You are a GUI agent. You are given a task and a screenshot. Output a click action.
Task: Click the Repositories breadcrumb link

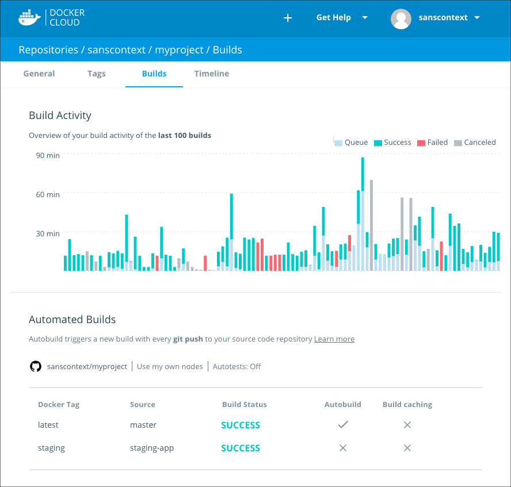(48, 50)
